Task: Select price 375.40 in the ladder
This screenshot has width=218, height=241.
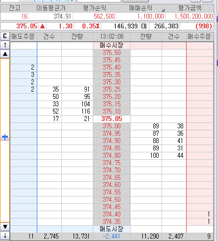Action: pos(111,67)
